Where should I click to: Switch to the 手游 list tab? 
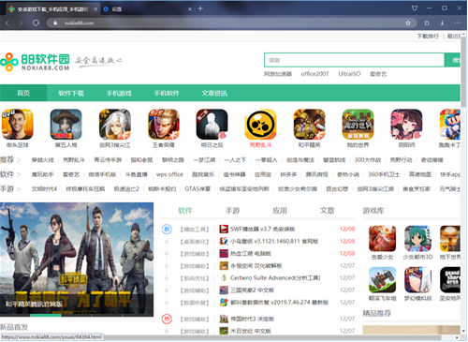pyautogui.click(x=232, y=211)
